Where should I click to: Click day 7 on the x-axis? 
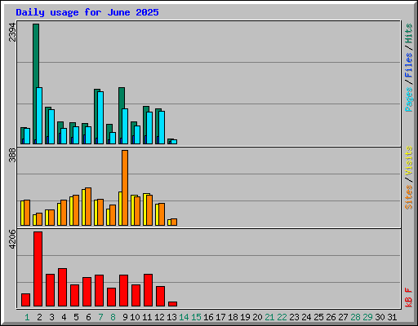coord(100,317)
